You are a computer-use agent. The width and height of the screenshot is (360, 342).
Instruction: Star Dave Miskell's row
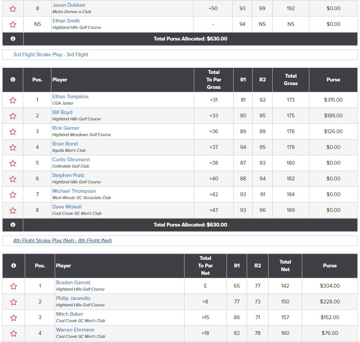tap(13, 210)
